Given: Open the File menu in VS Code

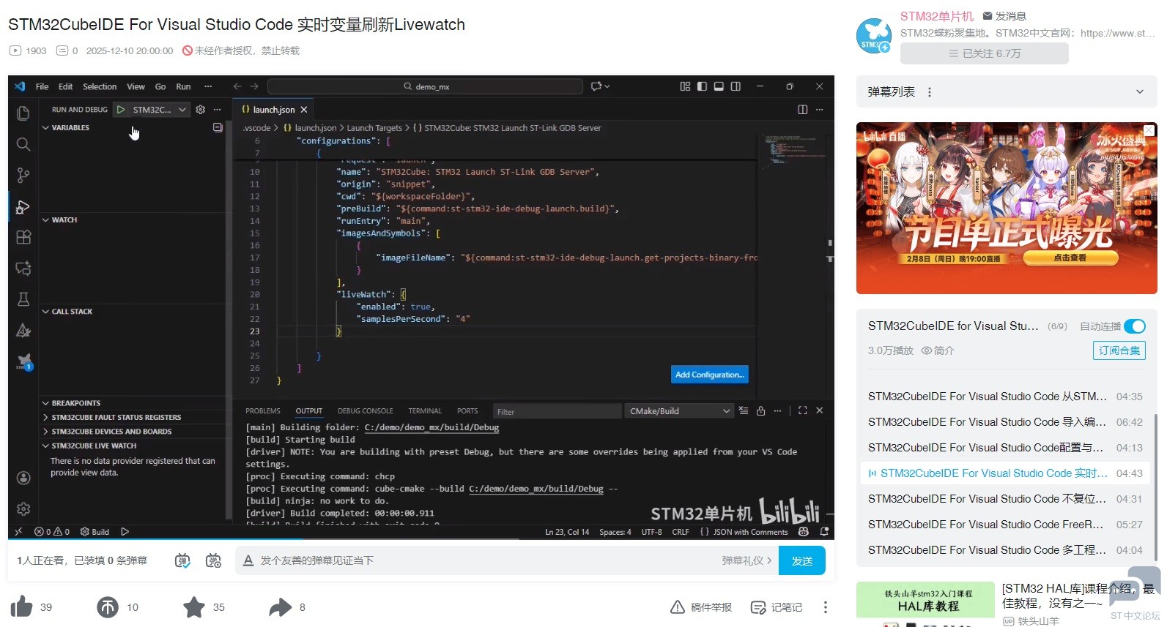Looking at the screenshot, I should coord(42,86).
